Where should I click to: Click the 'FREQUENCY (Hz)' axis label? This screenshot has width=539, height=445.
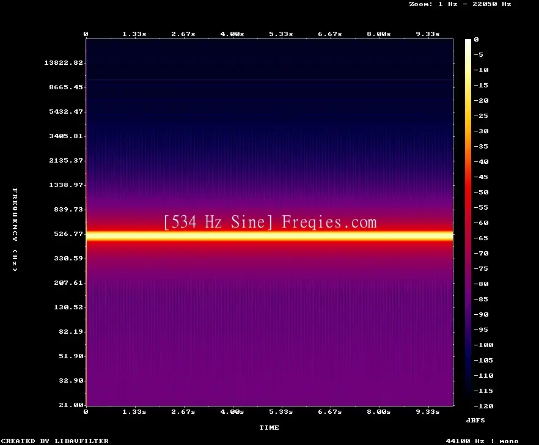(x=15, y=229)
